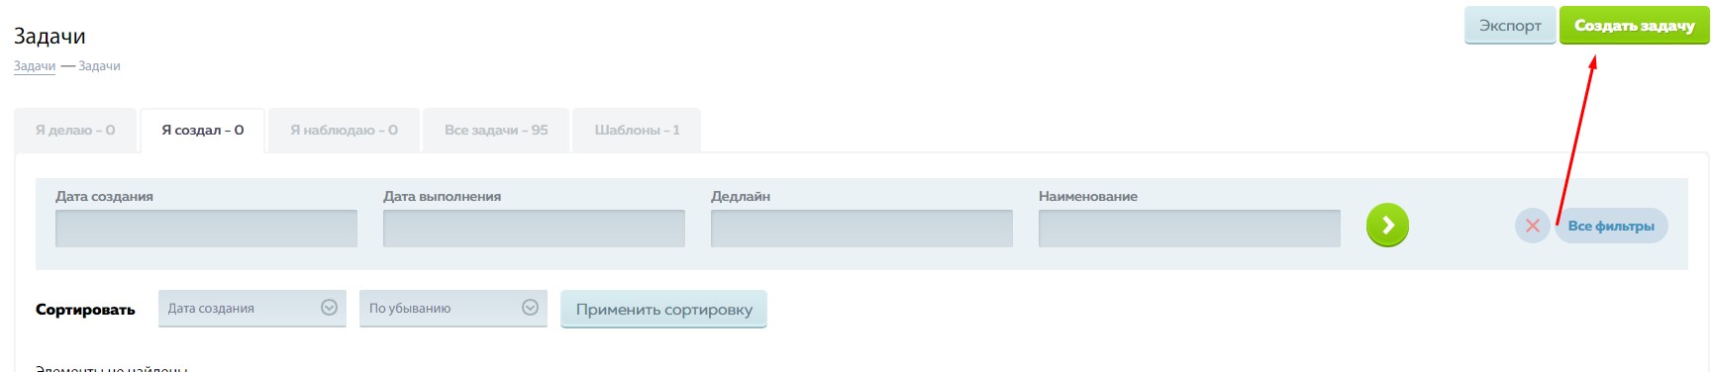Click Применить сортировку button
Viewport: 1713px width, 372px height.
pos(663,309)
